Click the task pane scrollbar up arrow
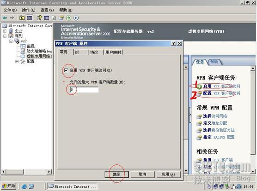The height and width of the screenshot is (191, 257). click(253, 68)
